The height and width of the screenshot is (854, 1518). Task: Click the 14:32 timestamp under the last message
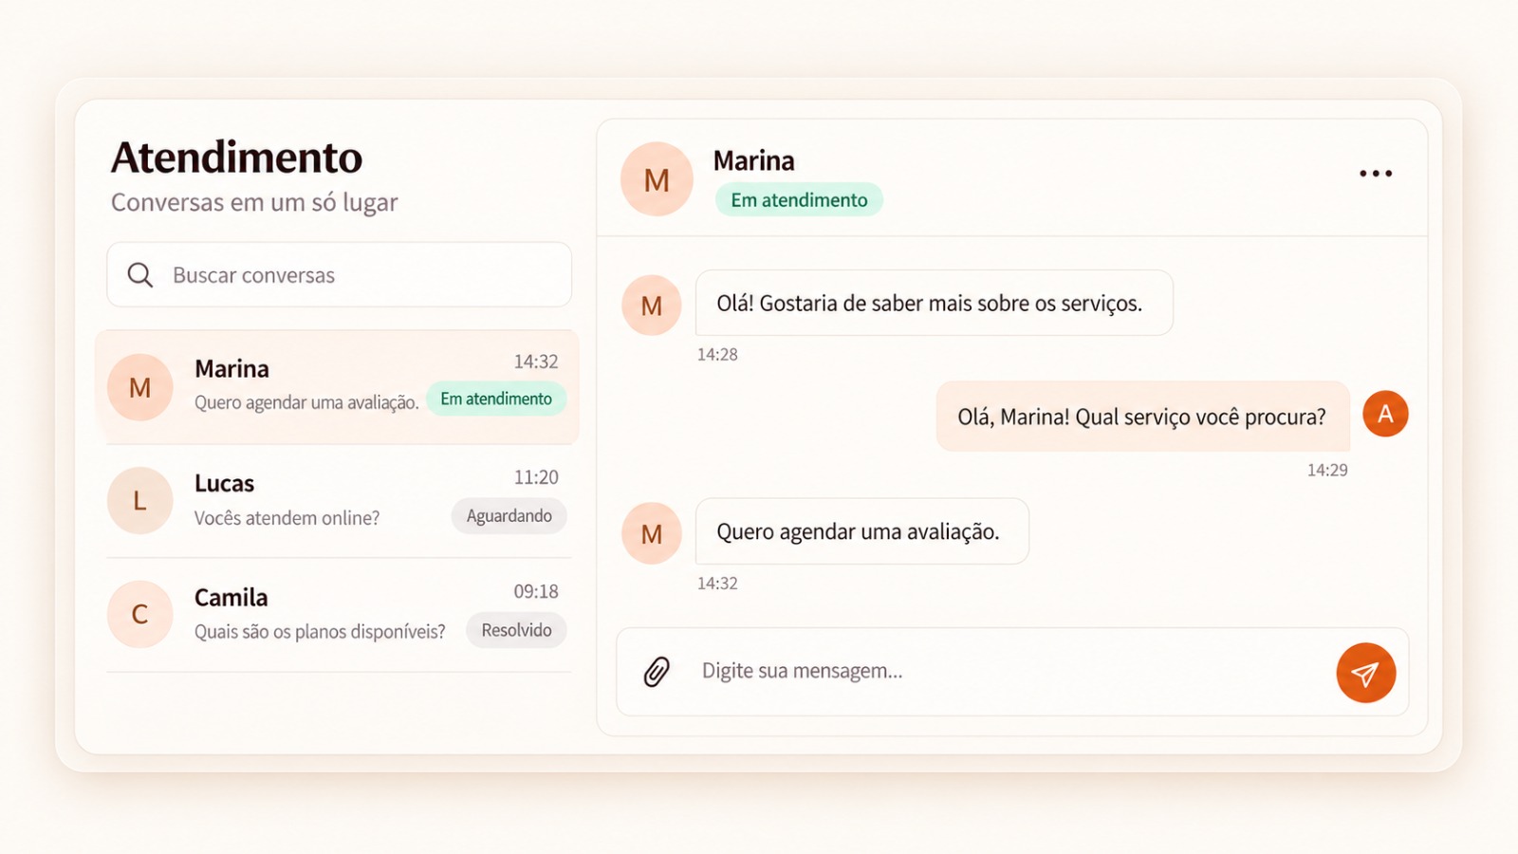(x=717, y=584)
